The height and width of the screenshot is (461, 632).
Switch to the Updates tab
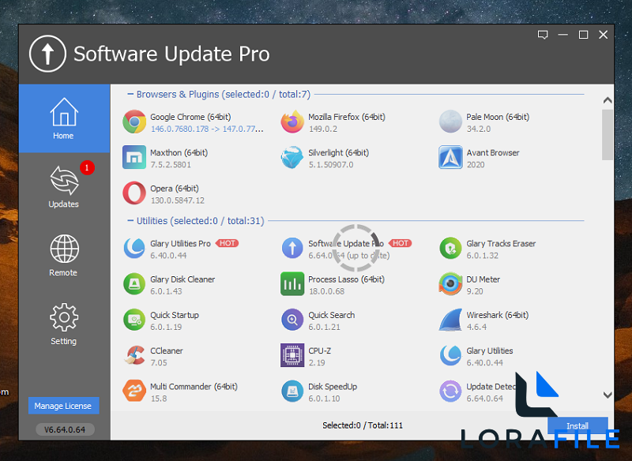click(63, 186)
